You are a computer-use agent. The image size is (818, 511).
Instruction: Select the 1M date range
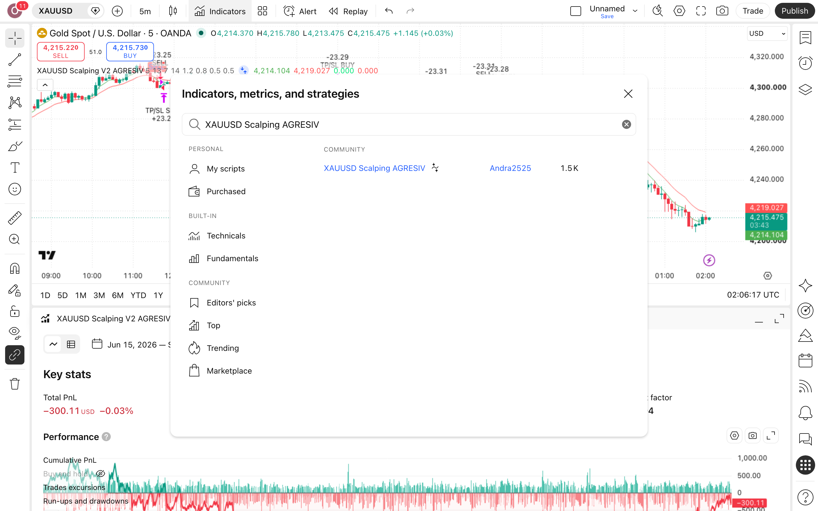pyautogui.click(x=80, y=295)
